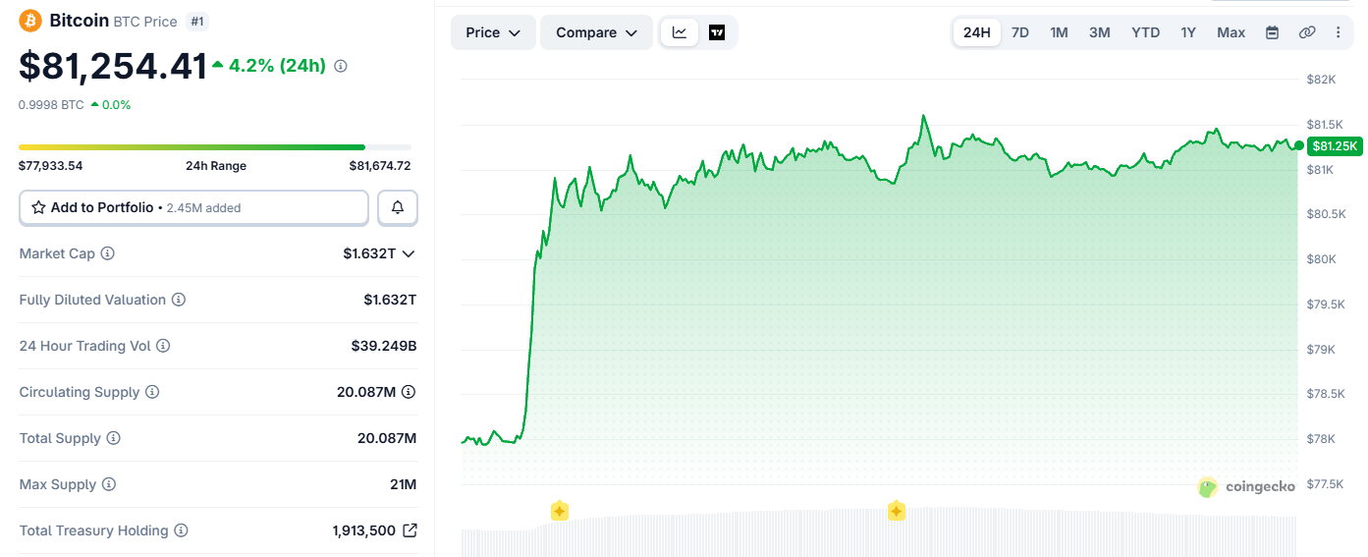
Task: Open Total Treasury Holding info icon
Action: point(181,530)
